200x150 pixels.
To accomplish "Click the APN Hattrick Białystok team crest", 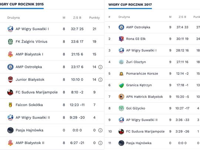I will [121, 97].
